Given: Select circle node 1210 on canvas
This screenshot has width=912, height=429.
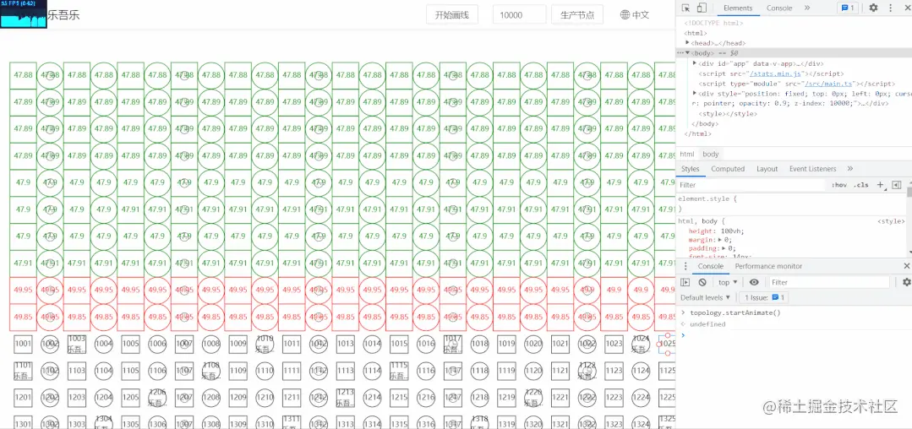Looking at the screenshot, I should (x=265, y=397).
